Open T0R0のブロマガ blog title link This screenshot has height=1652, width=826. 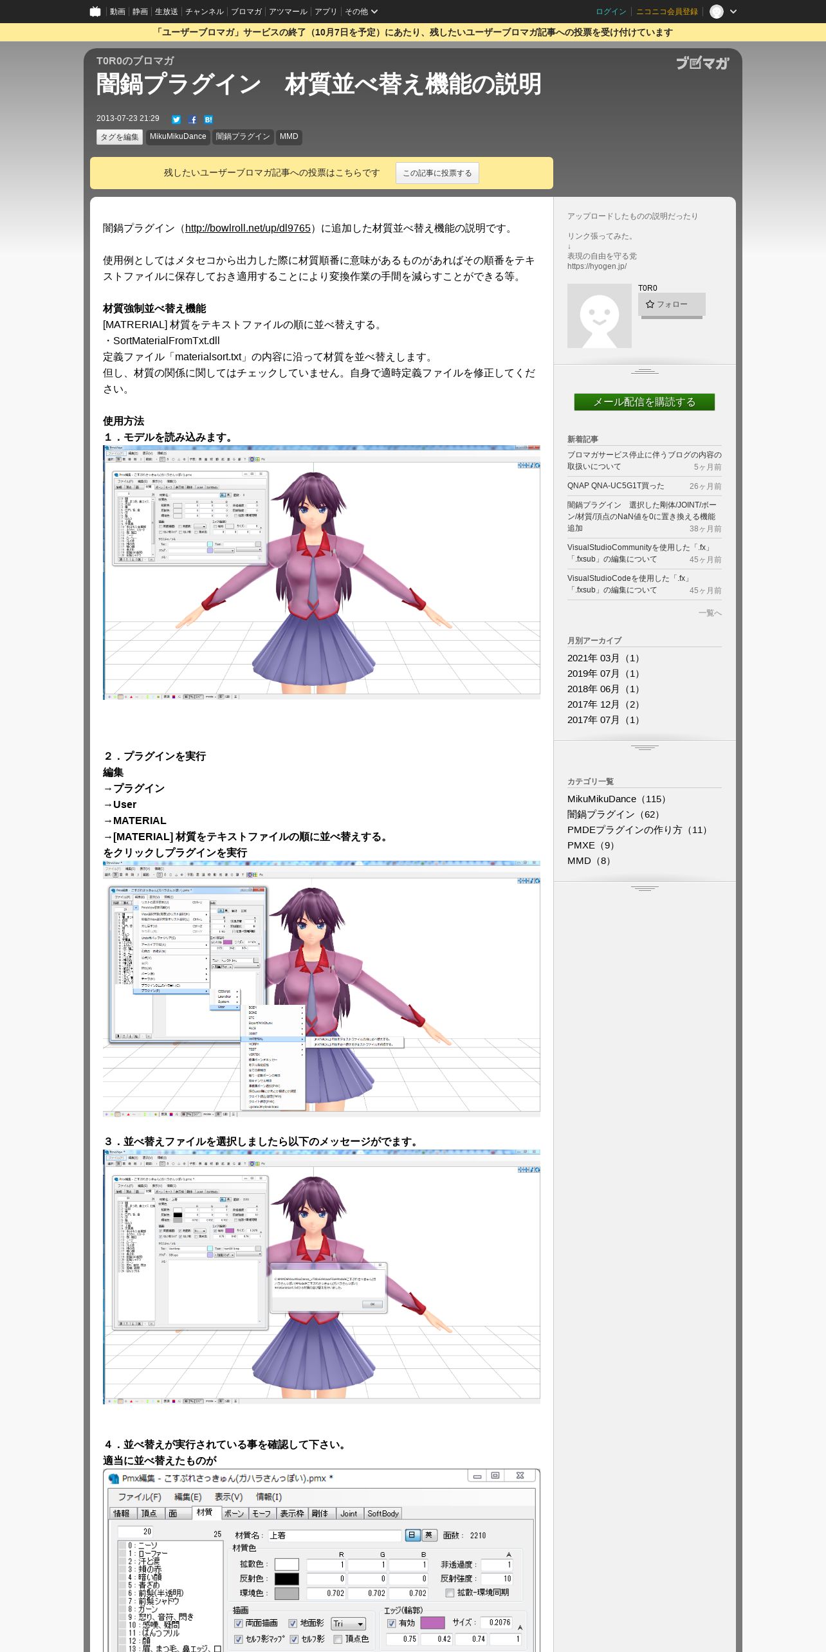tap(135, 60)
